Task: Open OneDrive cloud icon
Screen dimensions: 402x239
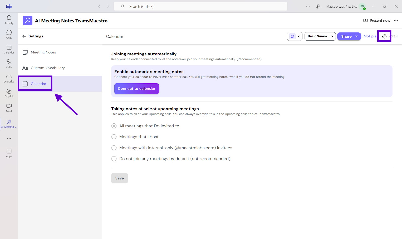Action: click(9, 78)
